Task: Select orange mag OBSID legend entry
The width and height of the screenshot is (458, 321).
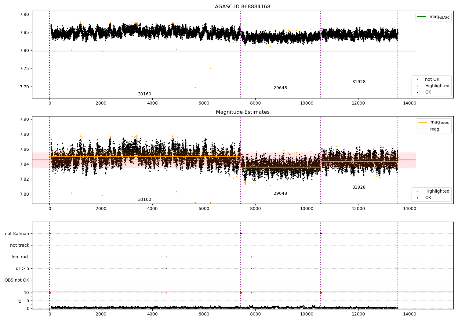Action: tap(433, 122)
